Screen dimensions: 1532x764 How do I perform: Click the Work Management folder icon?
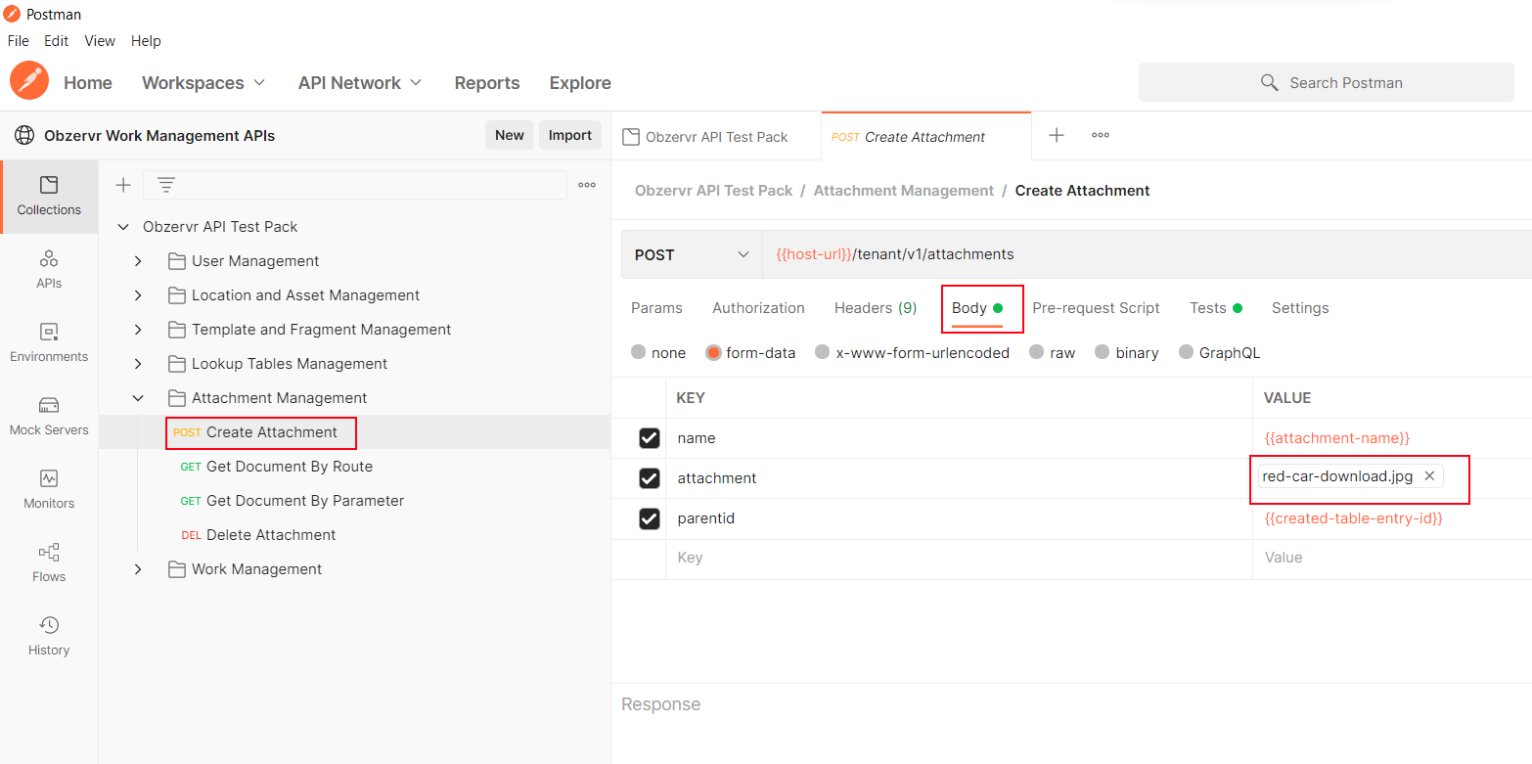[x=177, y=569]
